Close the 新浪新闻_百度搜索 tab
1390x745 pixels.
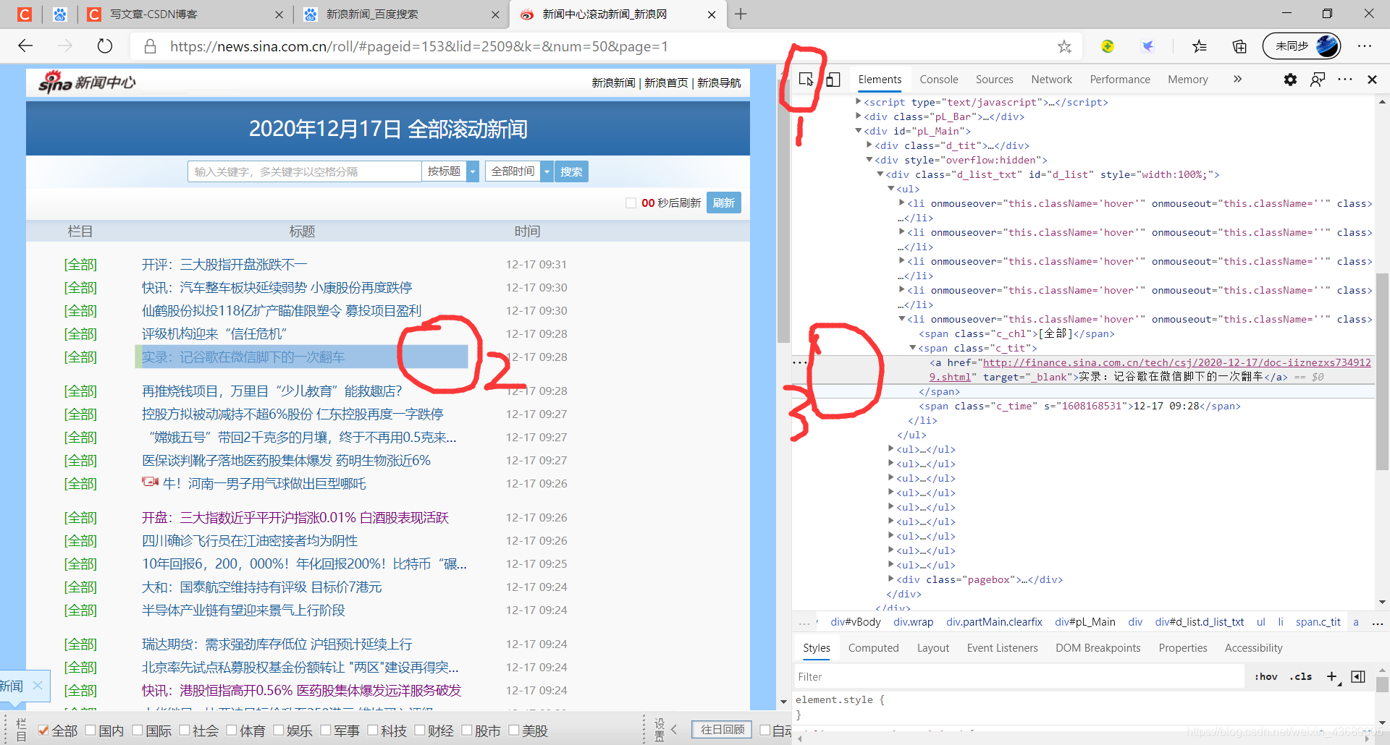(495, 14)
